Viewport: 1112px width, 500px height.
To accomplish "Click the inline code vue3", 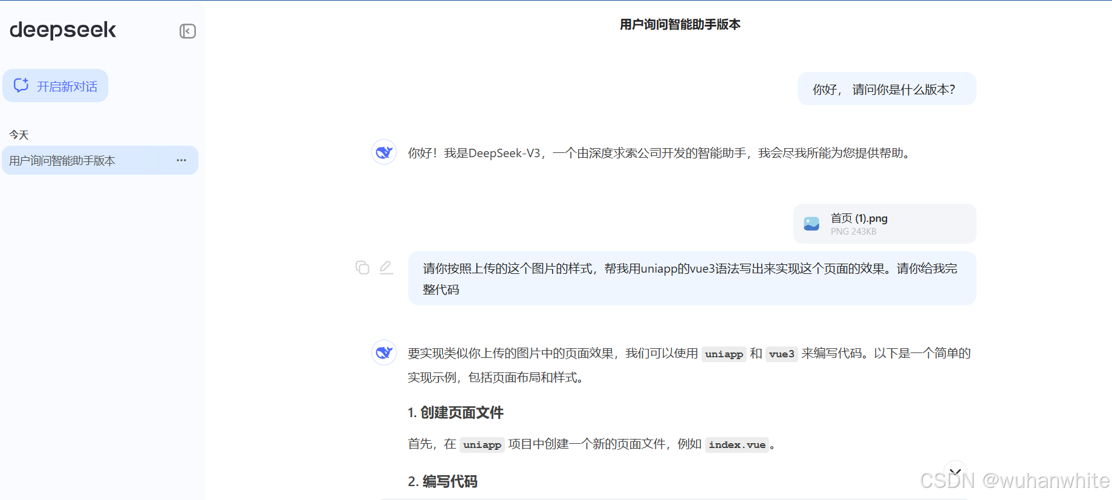I will (x=782, y=354).
